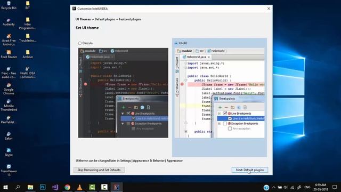Open the Archive folder on desktop

[28, 54]
